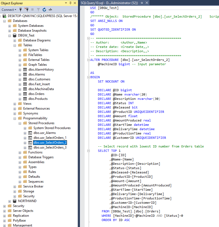The image size is (219, 227).
Task: Click the DBGW_Test database cylinder icon
Action: [15, 35]
